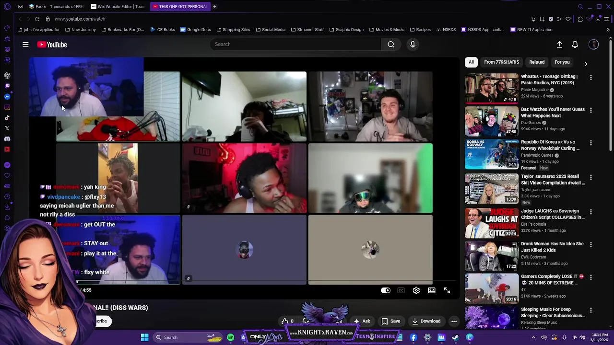Image resolution: width=614 pixels, height=345 pixels.
Task: Select the Related filter chip
Action: (537, 62)
